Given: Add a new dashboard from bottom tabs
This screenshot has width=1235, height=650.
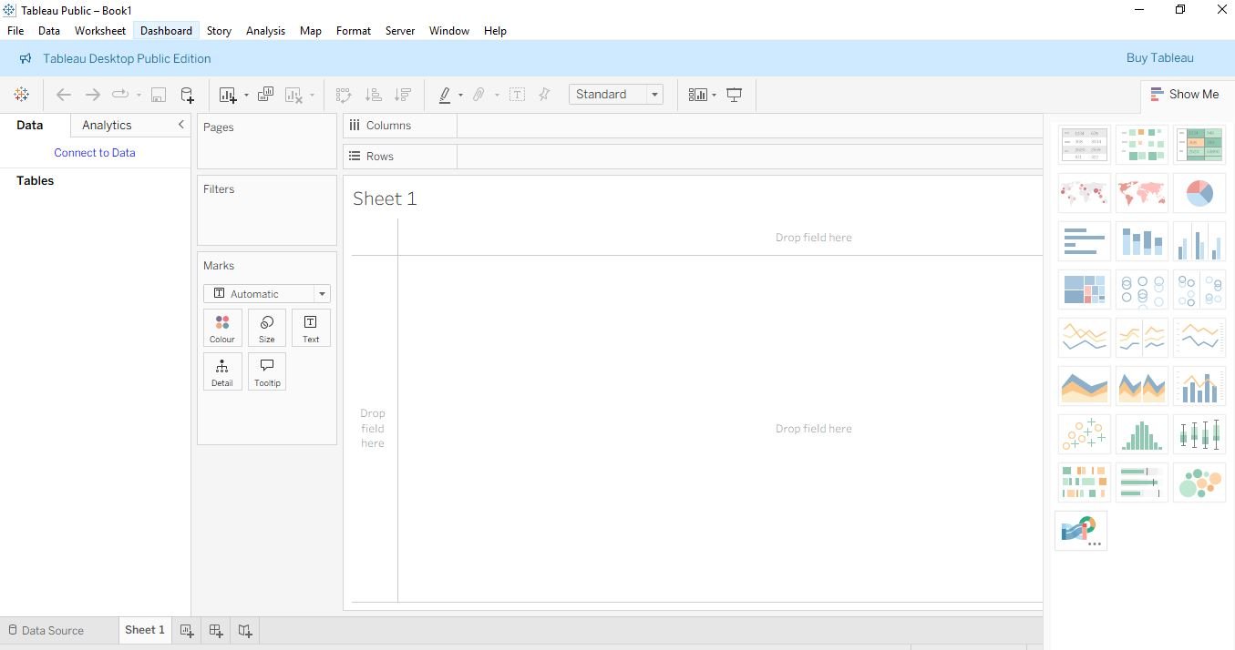Looking at the screenshot, I should [216, 630].
